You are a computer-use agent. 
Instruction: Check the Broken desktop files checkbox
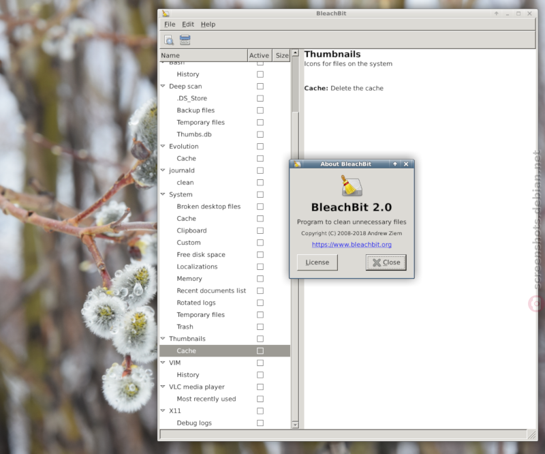click(260, 207)
